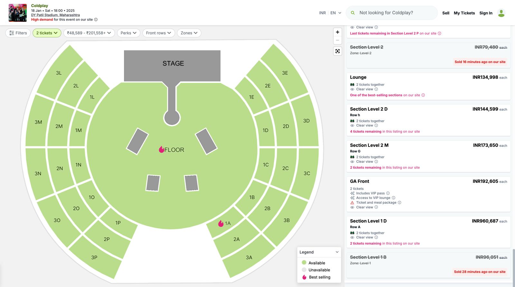Collapse the Legend panel

pyautogui.click(x=337, y=252)
